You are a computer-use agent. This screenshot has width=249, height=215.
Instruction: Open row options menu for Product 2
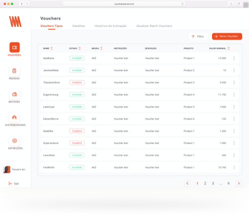click(x=234, y=70)
